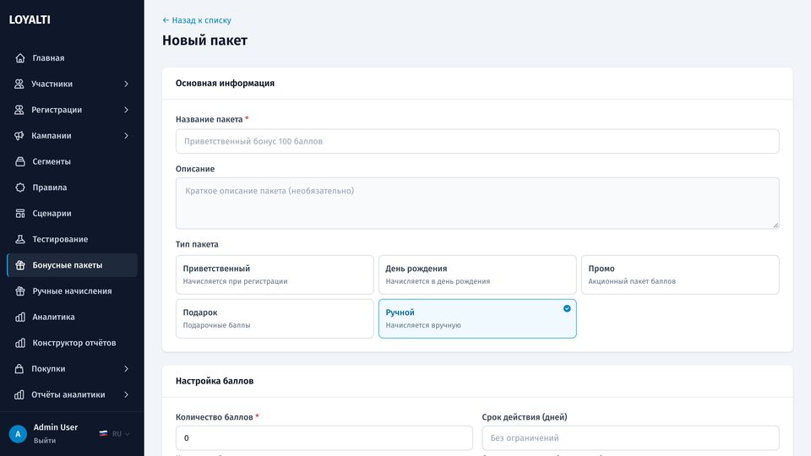Select the Подарок package type
Viewport: 811px width, 456px height.
tap(275, 318)
